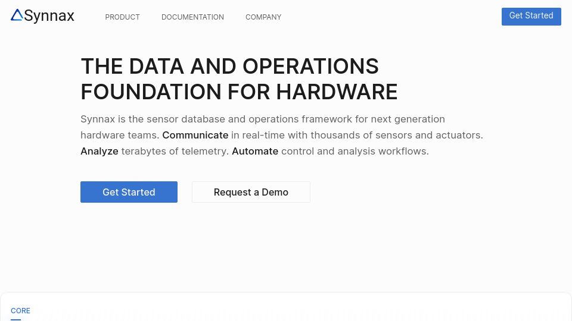The height and width of the screenshot is (321, 572).
Task: Click the bold word Analyze
Action: pyautogui.click(x=100, y=152)
